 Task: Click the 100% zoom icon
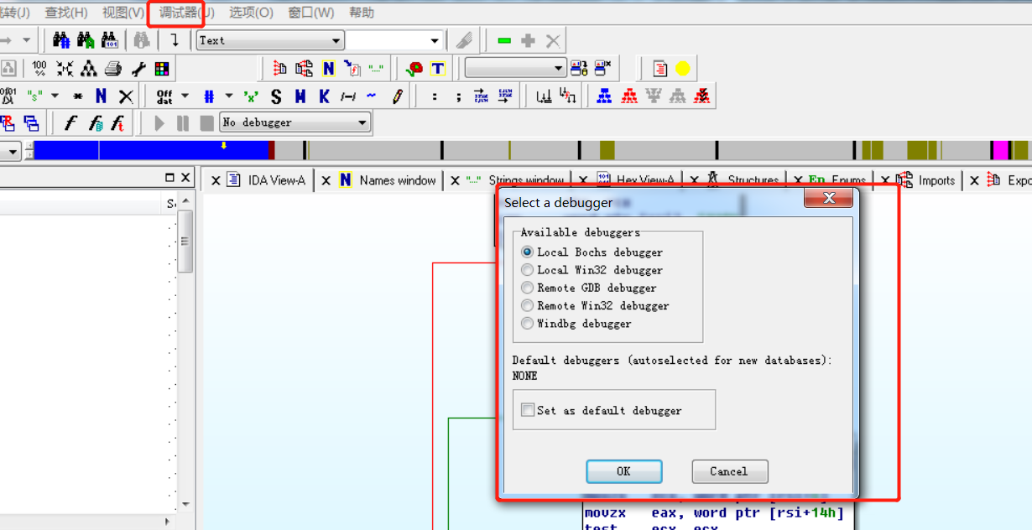click(39, 69)
